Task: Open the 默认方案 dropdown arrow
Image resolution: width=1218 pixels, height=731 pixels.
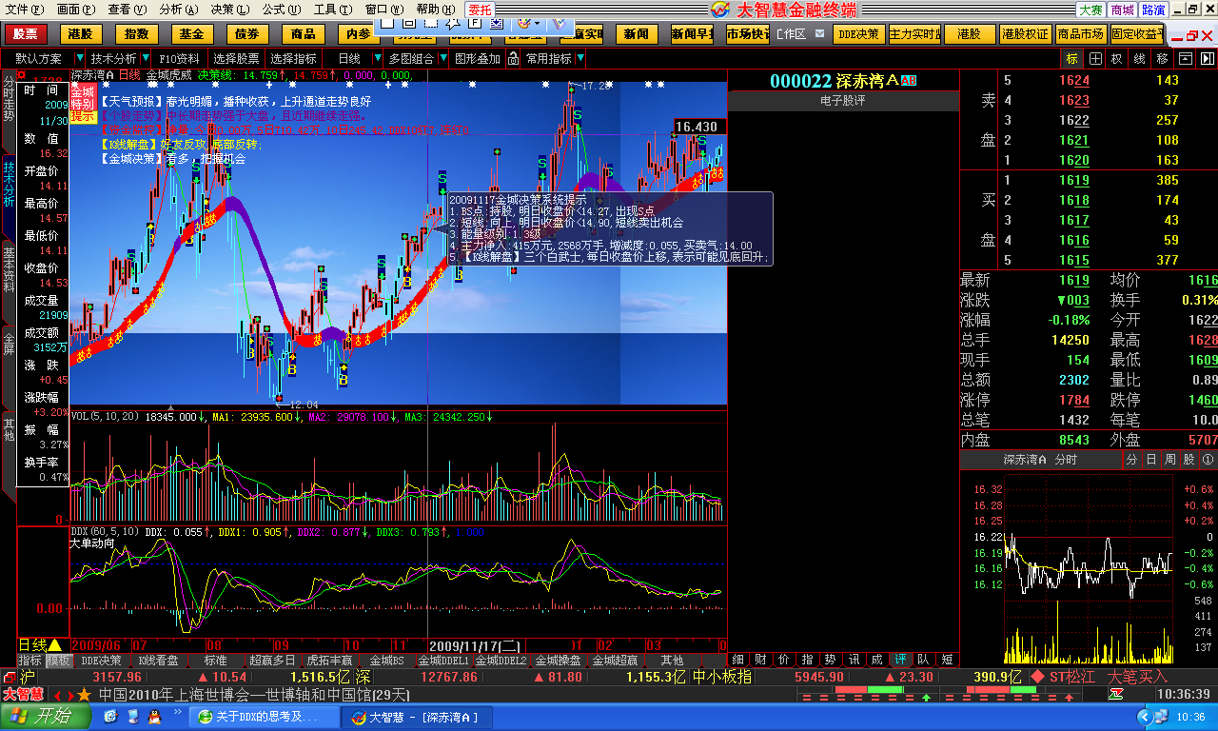Action: (80, 59)
